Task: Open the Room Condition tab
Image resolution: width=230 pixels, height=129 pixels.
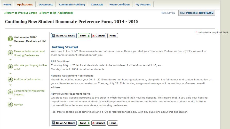Action: tap(119, 4)
